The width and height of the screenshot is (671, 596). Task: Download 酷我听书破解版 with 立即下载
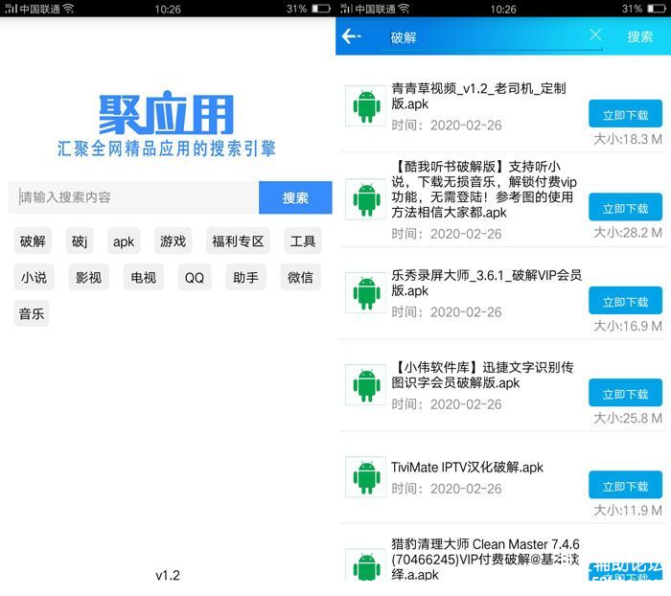coord(625,207)
